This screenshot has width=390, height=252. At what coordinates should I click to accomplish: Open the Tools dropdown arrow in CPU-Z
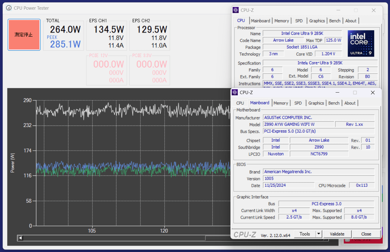click(319, 234)
